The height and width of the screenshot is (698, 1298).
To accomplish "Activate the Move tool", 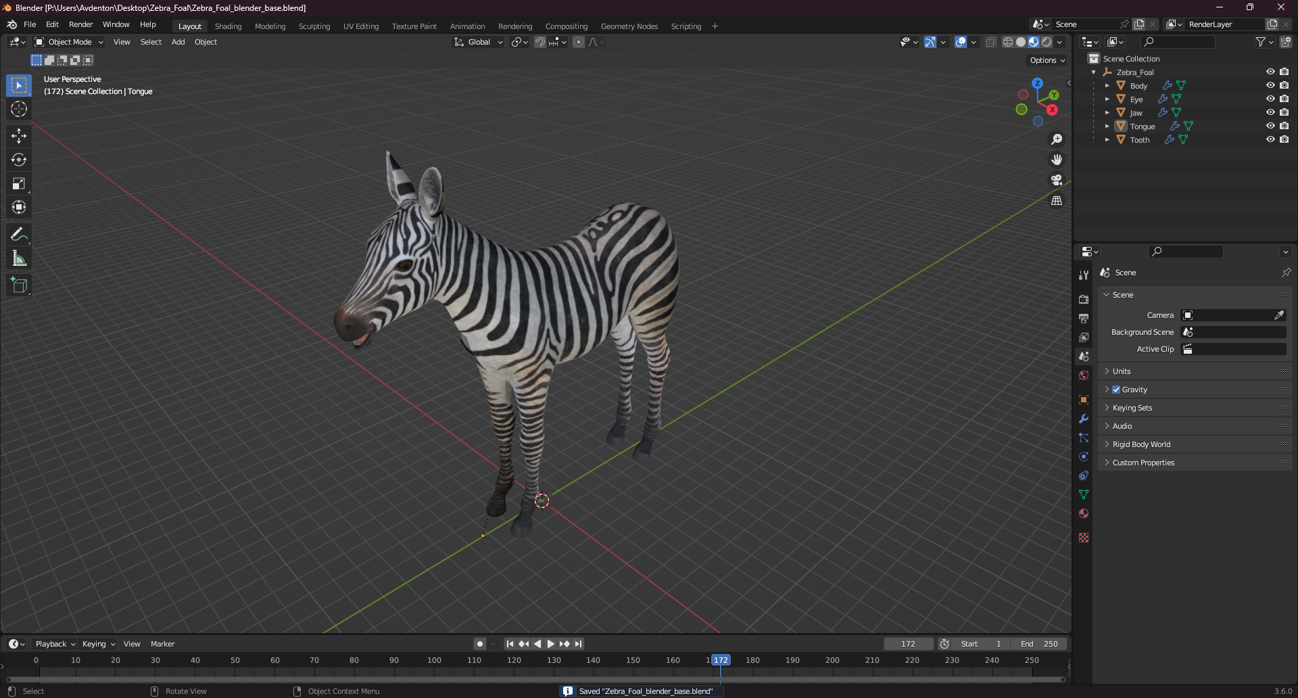I will tap(19, 136).
